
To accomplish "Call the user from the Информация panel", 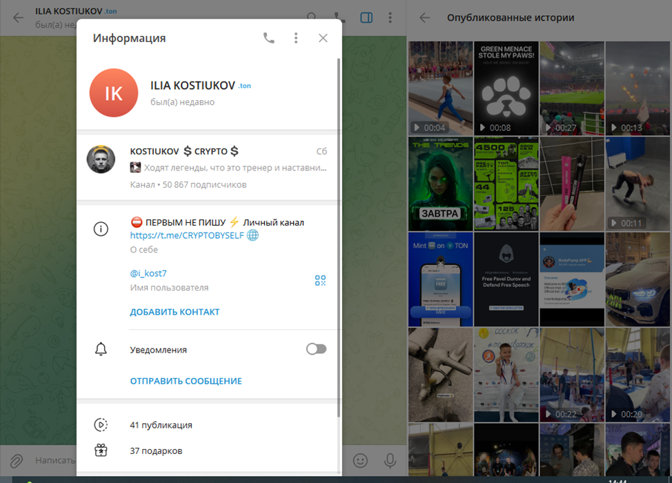I will click(268, 38).
